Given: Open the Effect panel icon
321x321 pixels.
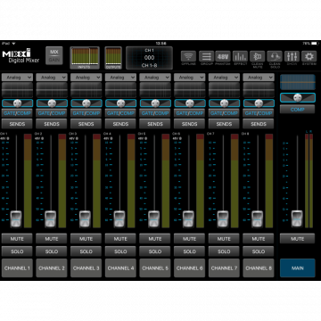Looking at the screenshot, I should pos(240,56).
